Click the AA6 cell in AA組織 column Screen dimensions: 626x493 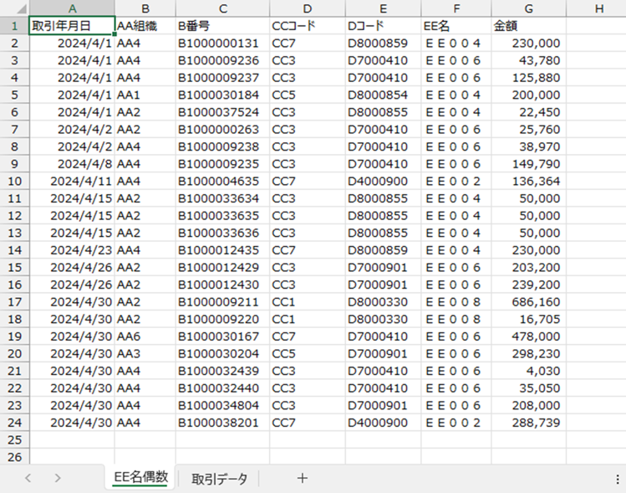point(144,336)
